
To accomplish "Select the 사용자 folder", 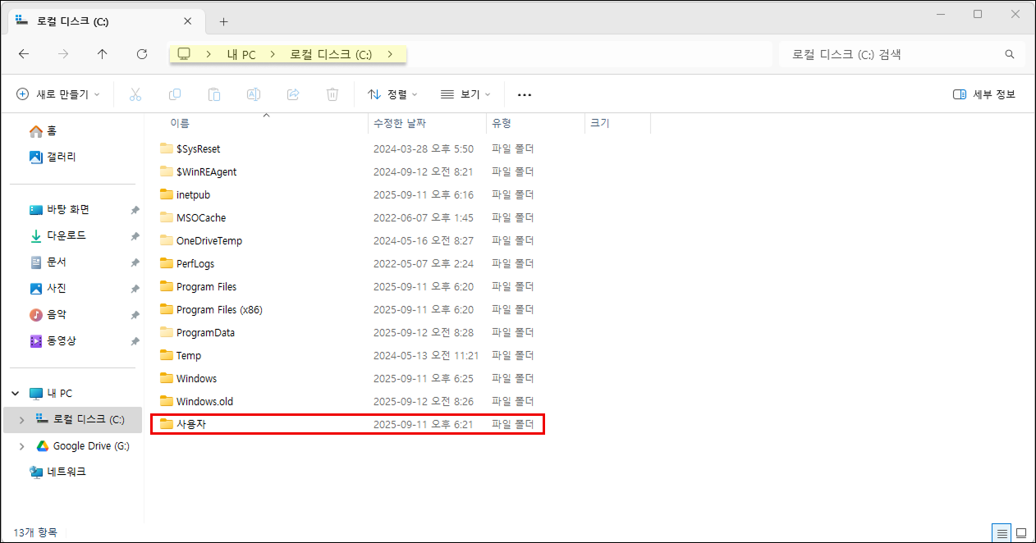I will [191, 424].
